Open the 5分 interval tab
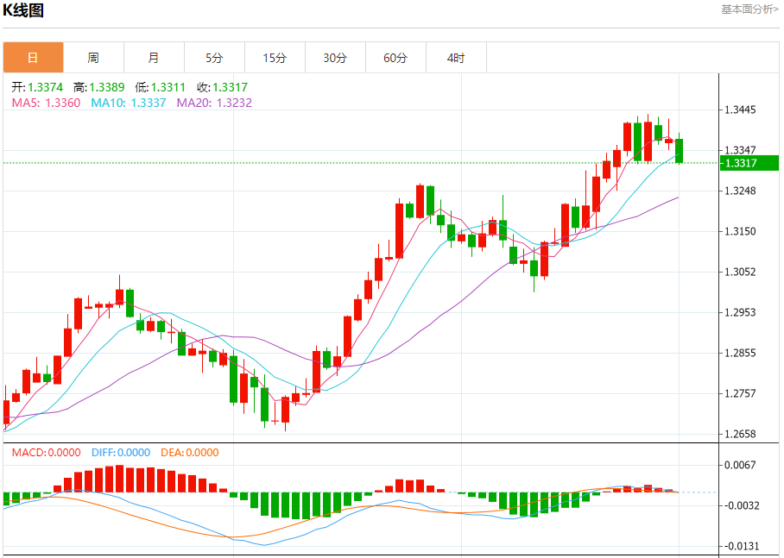This screenshot has width=784, height=558. [x=214, y=58]
